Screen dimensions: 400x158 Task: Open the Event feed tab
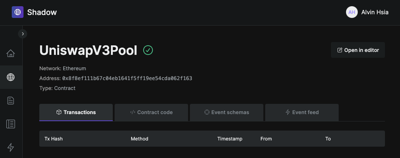pyautogui.click(x=302, y=112)
